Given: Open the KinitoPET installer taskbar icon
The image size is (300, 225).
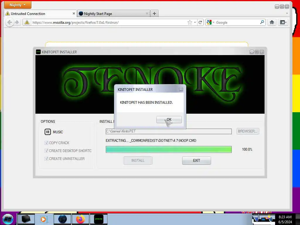Looking at the screenshot, I should (x=99, y=219).
